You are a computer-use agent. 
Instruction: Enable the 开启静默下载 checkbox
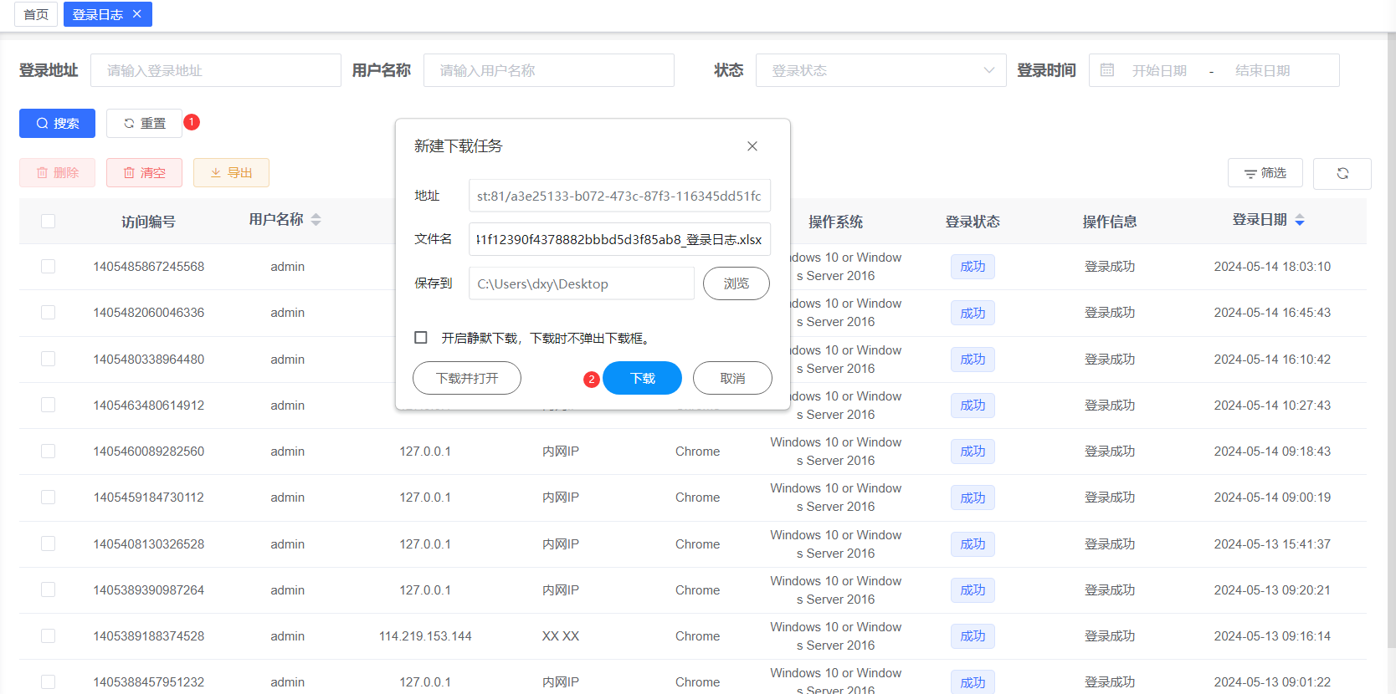421,338
